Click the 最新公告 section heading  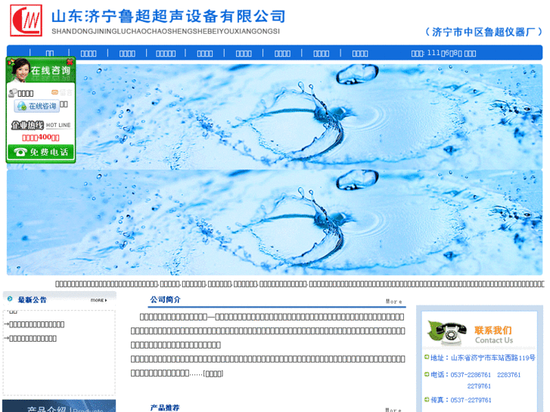(x=33, y=300)
